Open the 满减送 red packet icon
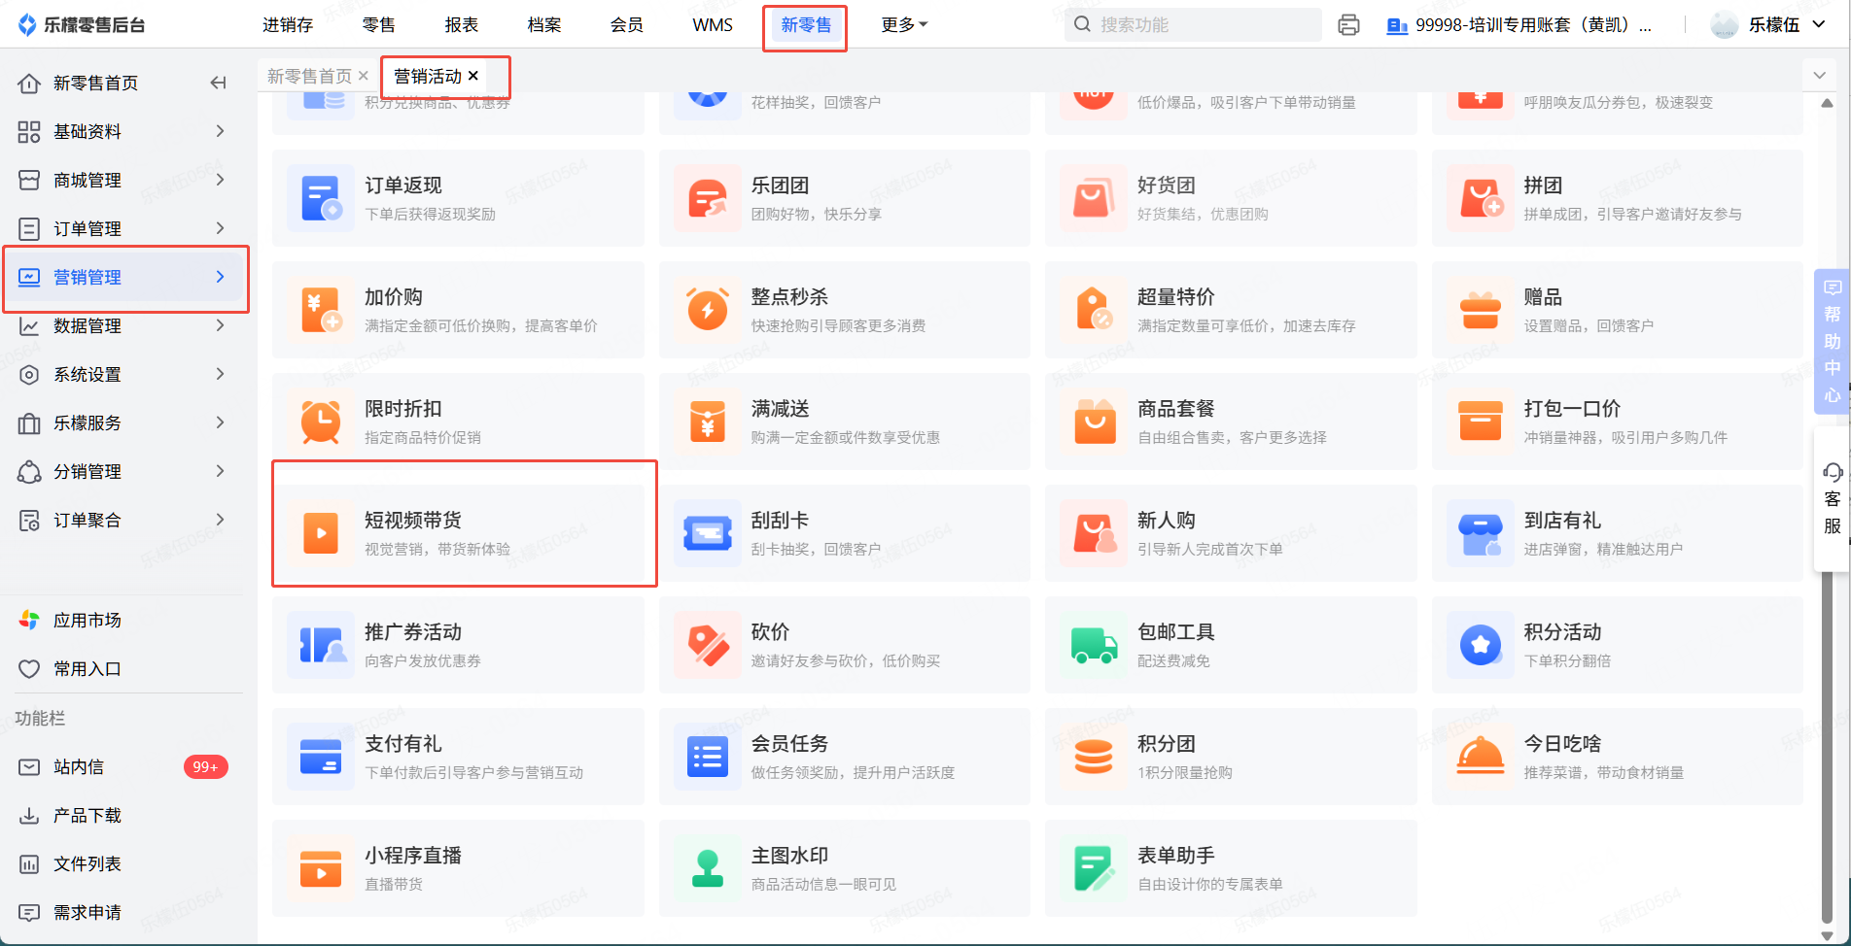The width and height of the screenshot is (1851, 946). click(x=707, y=422)
